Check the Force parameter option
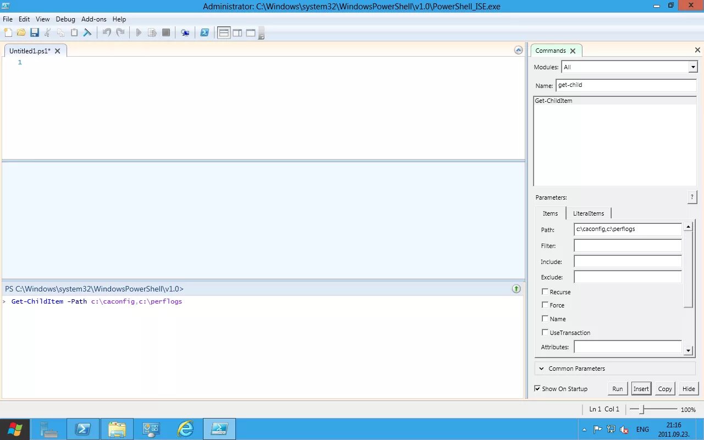 [545, 305]
